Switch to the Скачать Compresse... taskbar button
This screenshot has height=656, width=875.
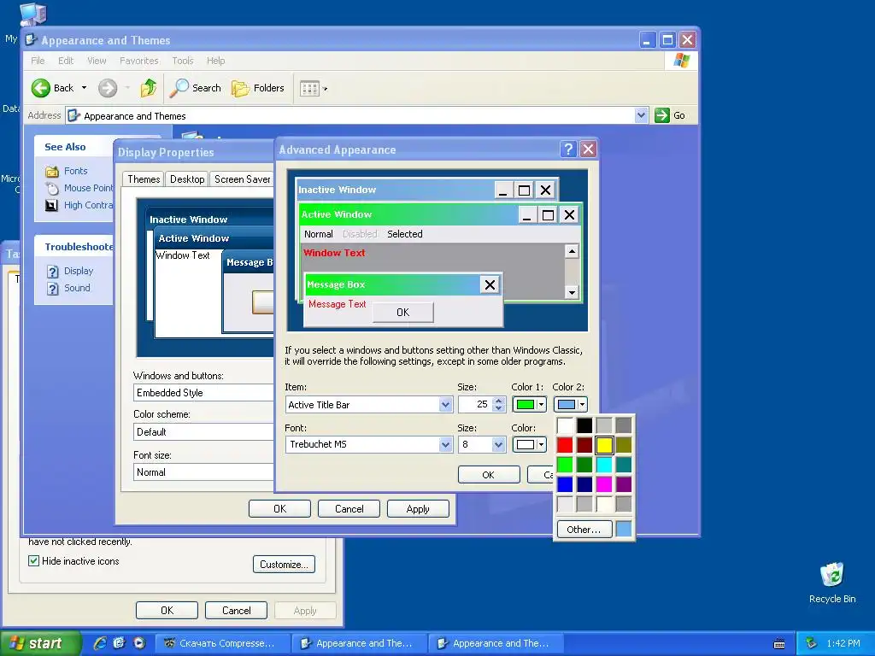222,643
